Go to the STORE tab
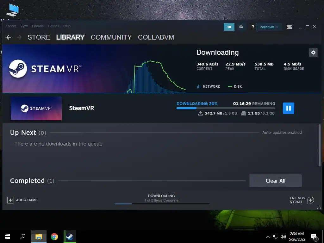Viewport: 324px width, 243px height. [39, 37]
